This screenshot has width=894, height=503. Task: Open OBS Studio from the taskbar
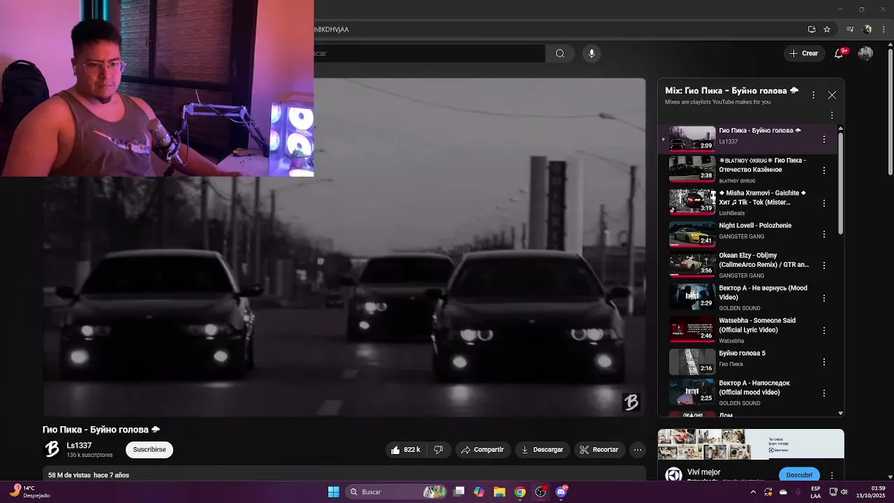[541, 492]
